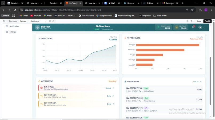This screenshot has height=120, width=215.
Task: Toggle the sidebar panel icon
Action: coord(3,21)
